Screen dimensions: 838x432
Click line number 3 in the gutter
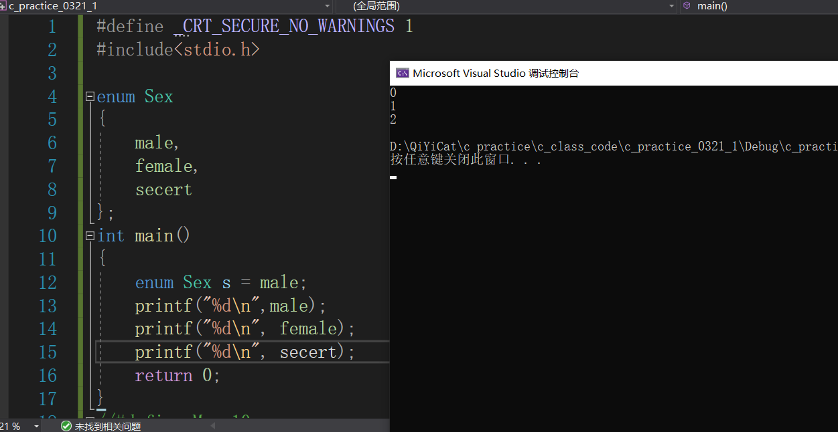pos(52,74)
